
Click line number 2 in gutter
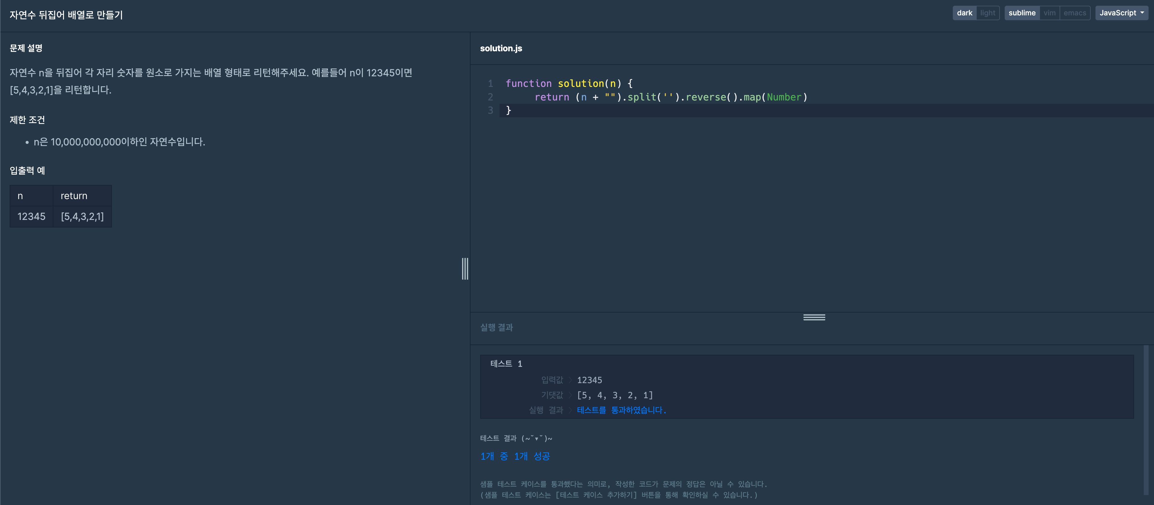pos(490,97)
